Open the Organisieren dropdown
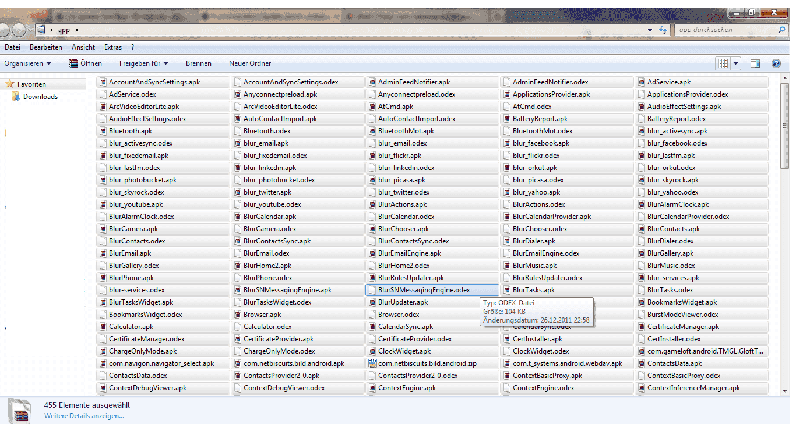Screen dimensions: 796x424 27,63
